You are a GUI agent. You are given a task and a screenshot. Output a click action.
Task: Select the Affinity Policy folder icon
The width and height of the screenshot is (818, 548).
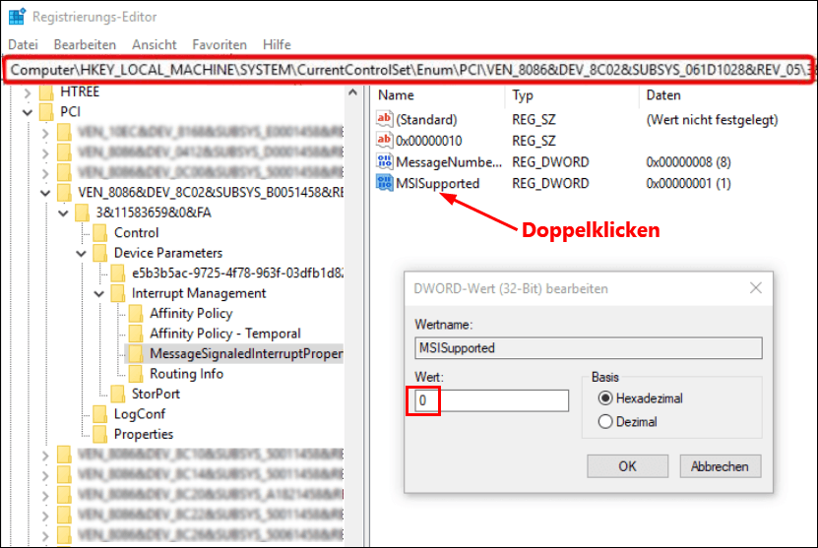point(136,313)
